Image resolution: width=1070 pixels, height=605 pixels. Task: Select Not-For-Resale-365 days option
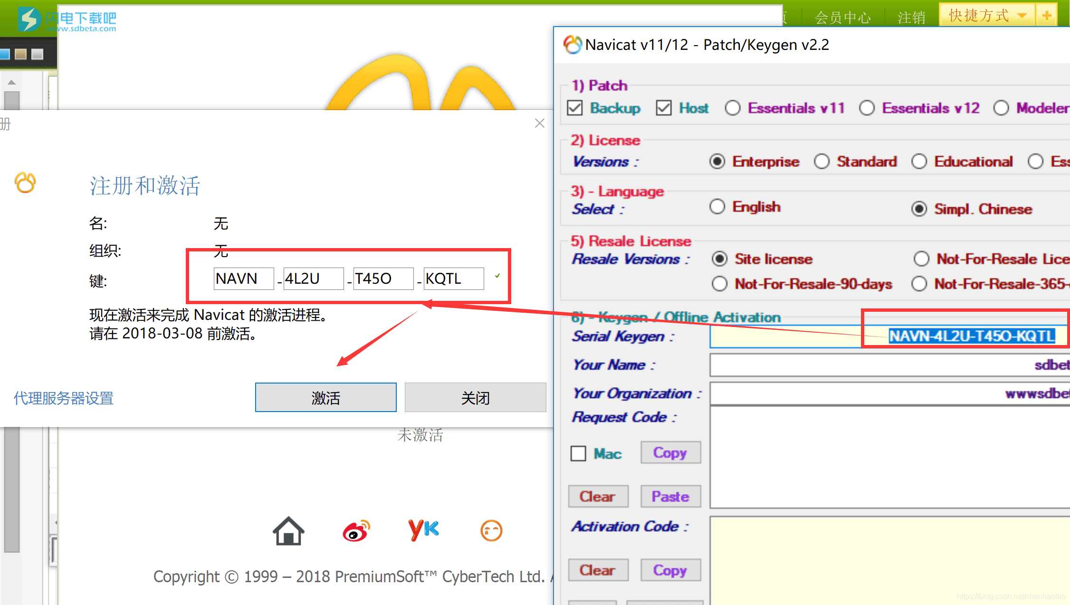[919, 284]
